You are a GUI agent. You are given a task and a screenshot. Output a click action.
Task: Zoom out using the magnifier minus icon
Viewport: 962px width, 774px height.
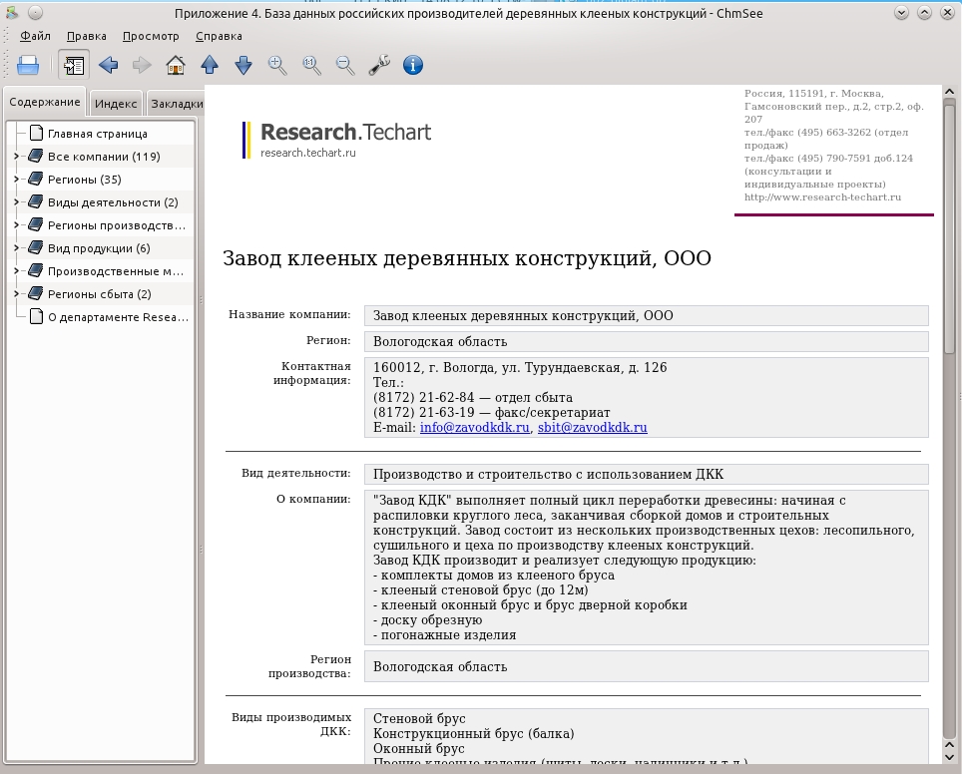345,65
